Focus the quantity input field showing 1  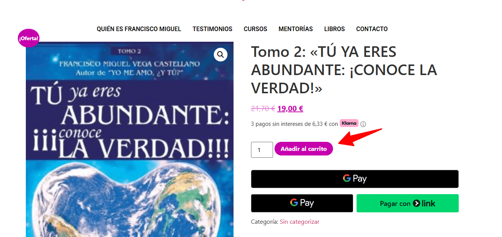pyautogui.click(x=262, y=150)
